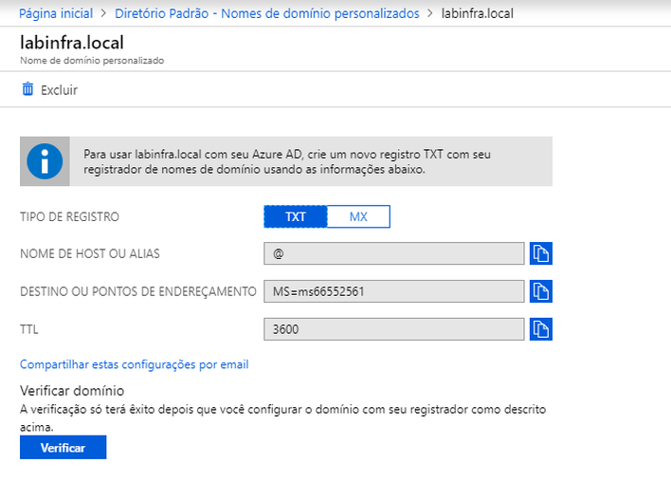671x482 pixels.
Task: Copy the MS=ms66552561 destination value
Action: click(541, 291)
